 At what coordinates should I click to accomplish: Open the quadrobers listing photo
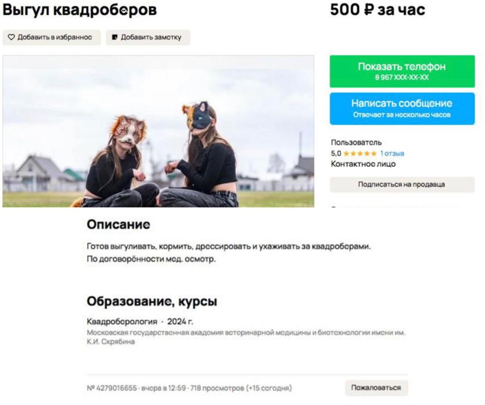click(158, 131)
